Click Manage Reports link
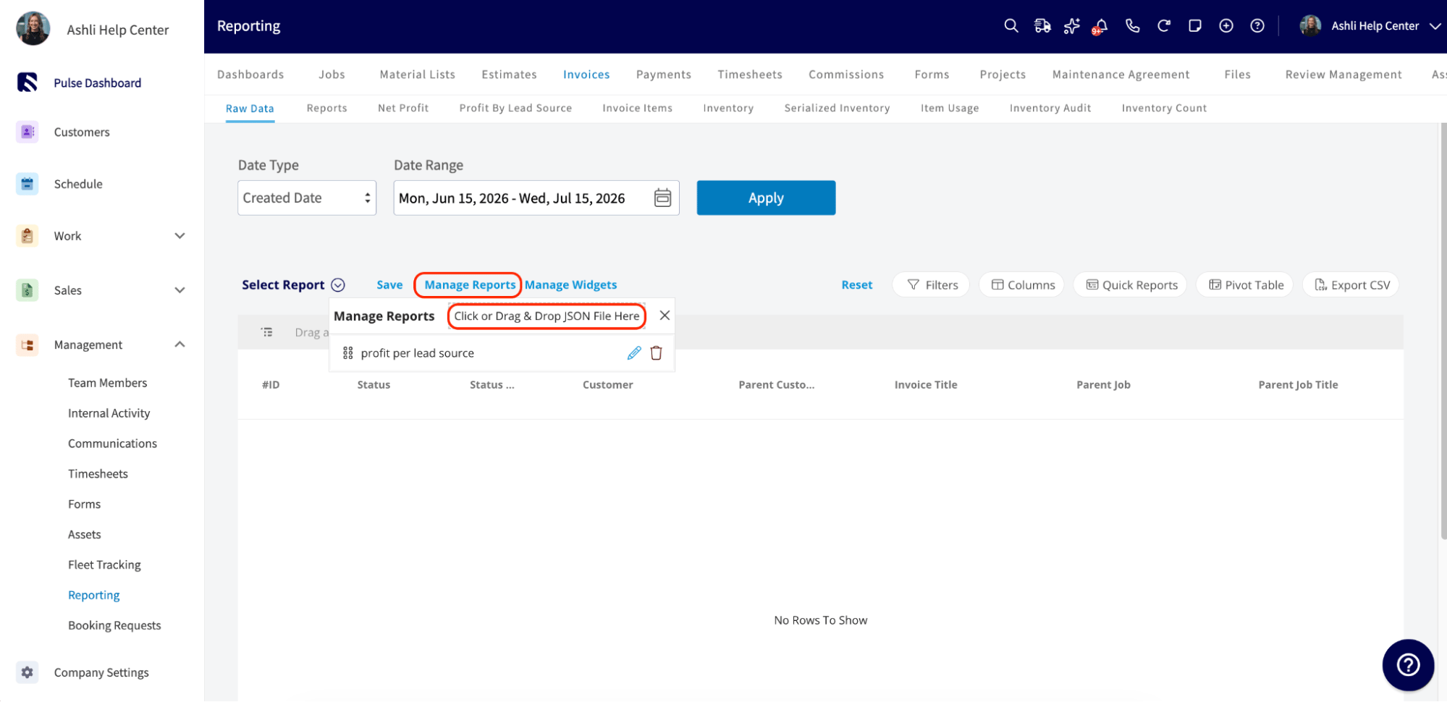Viewport: 1447px width, 702px height. point(470,285)
